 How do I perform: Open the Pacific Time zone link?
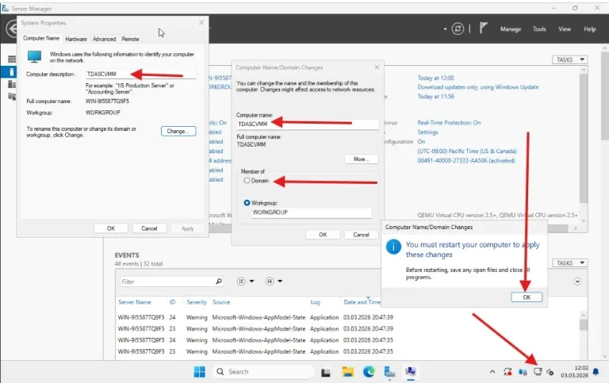coord(467,151)
